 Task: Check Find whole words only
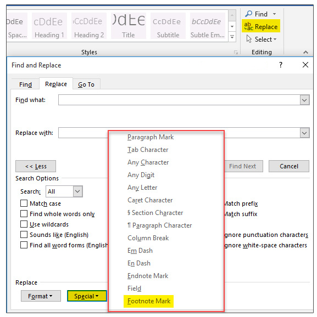coord(24,214)
